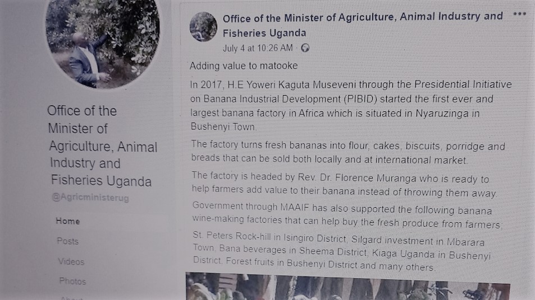Image resolution: width=535 pixels, height=300 pixels.
Task: Open the Home tab in sidebar
Action: pos(68,221)
